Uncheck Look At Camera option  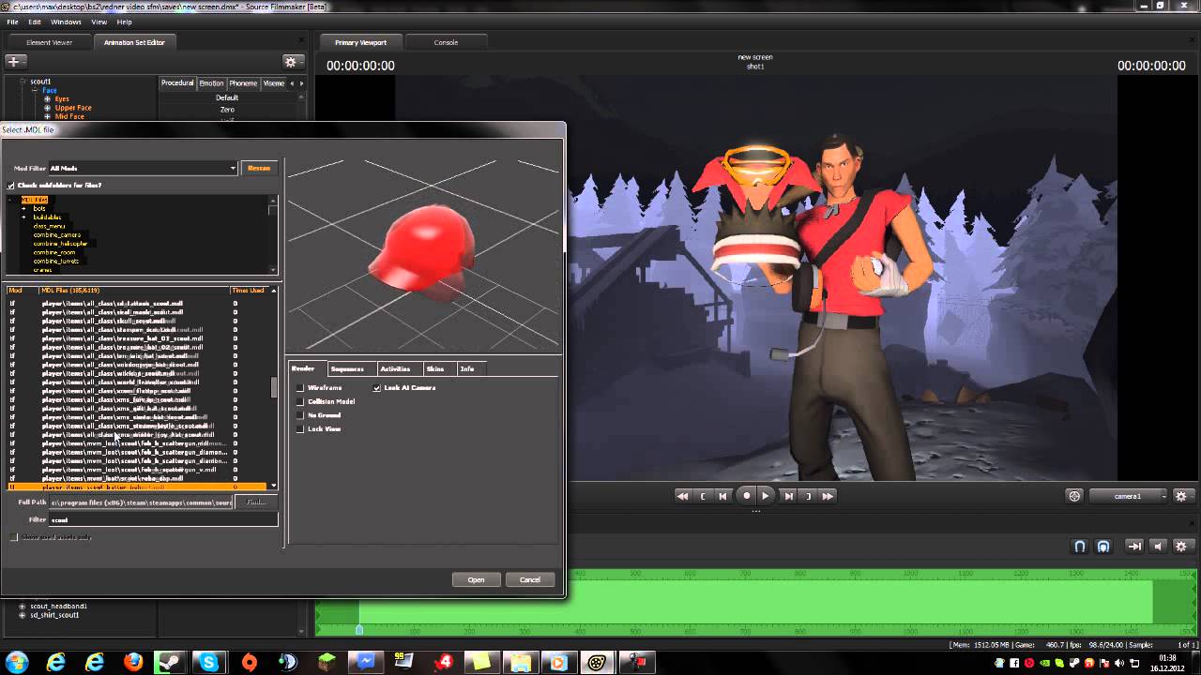(x=377, y=388)
